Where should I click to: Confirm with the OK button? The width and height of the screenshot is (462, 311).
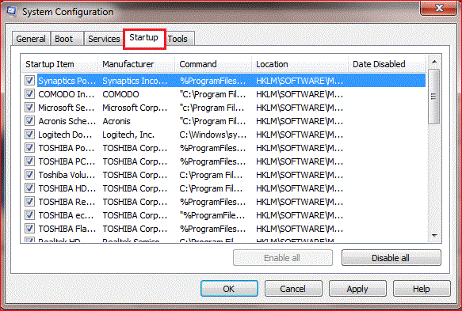coord(229,289)
